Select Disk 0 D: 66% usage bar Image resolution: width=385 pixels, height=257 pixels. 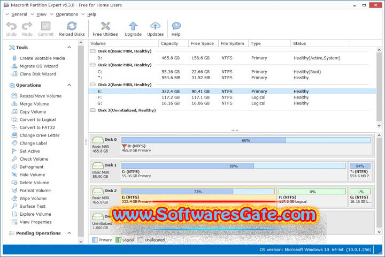[x=246, y=140]
